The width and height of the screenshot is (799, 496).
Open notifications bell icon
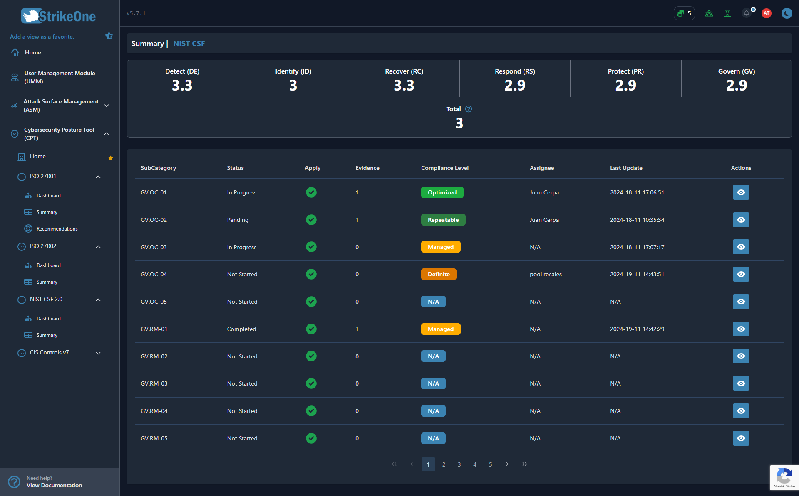(747, 13)
